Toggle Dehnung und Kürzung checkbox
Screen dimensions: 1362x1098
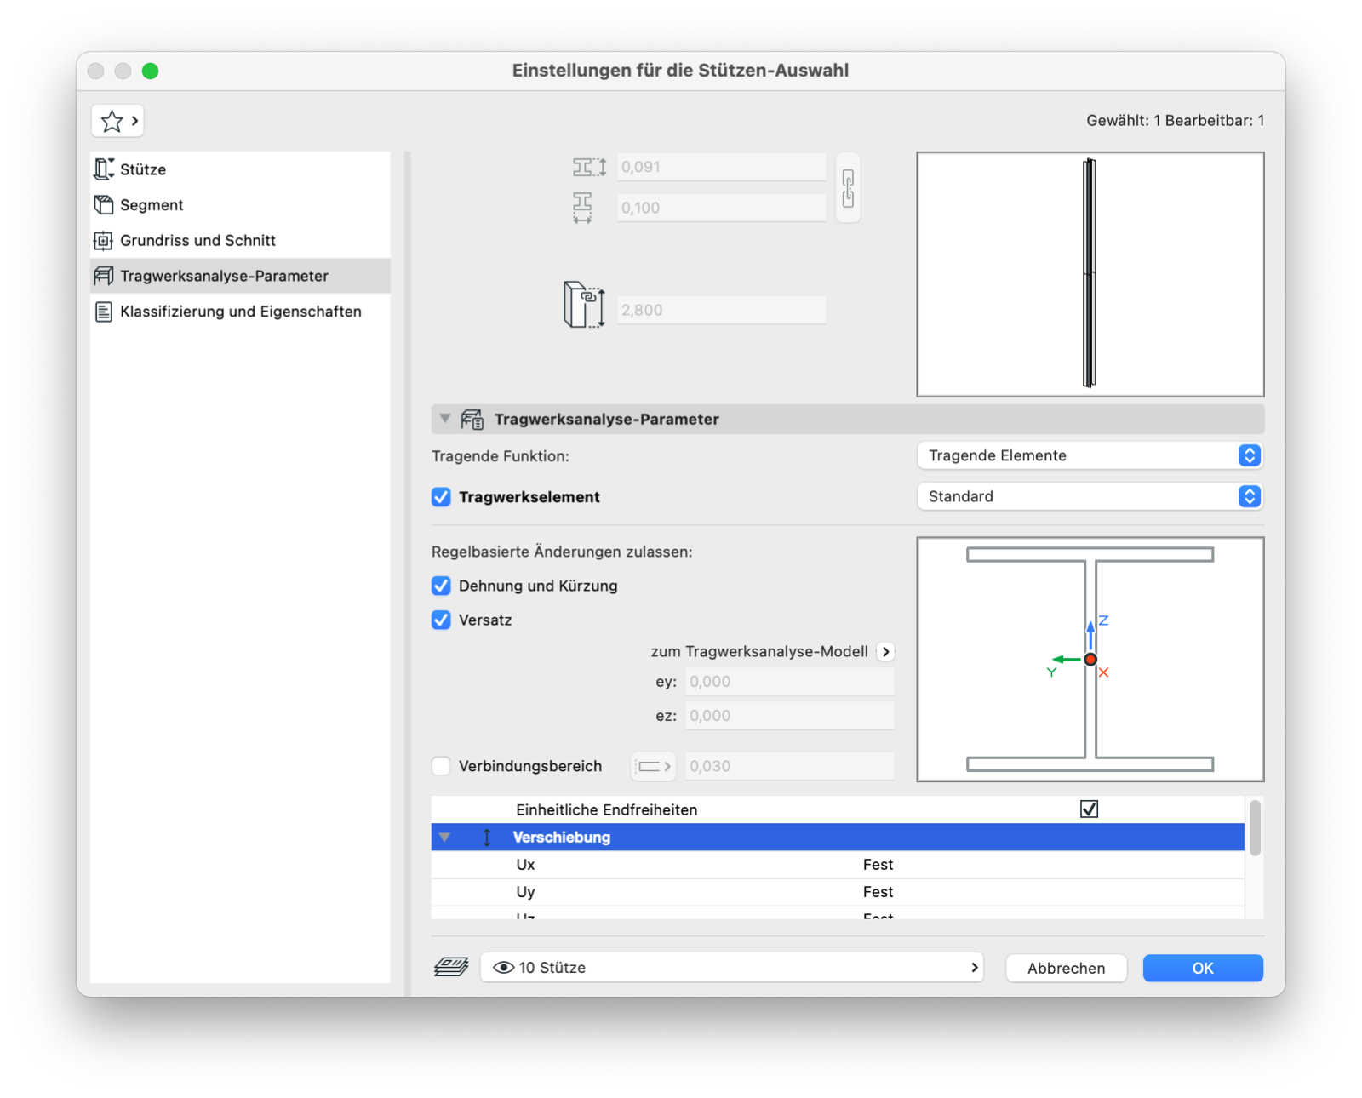(x=441, y=586)
